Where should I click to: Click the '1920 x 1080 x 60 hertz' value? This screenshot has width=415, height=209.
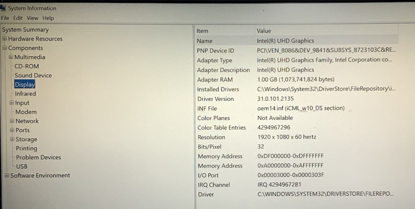(x=287, y=137)
